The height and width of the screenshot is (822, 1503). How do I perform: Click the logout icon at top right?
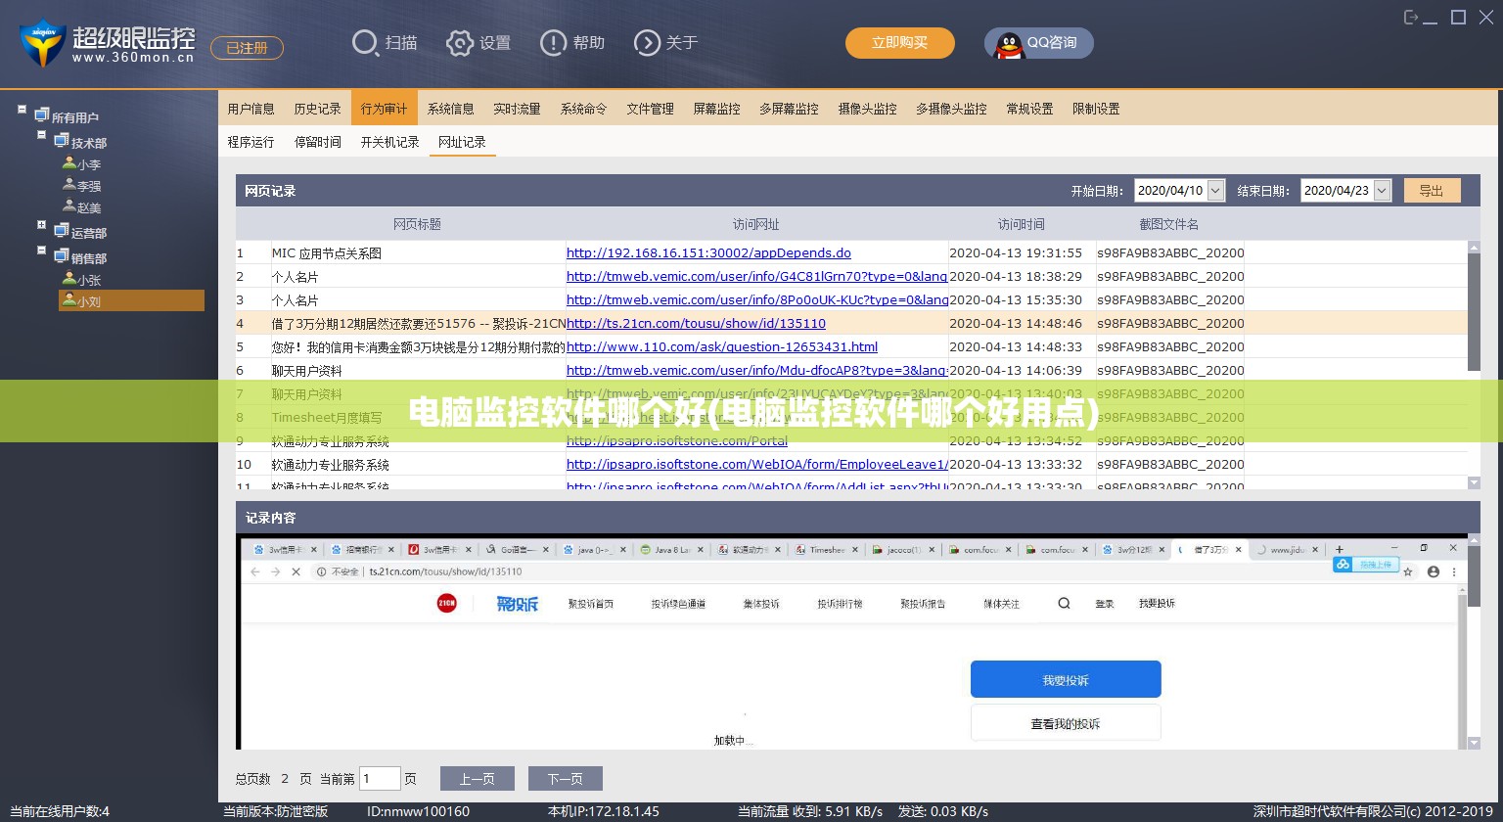(x=1411, y=17)
